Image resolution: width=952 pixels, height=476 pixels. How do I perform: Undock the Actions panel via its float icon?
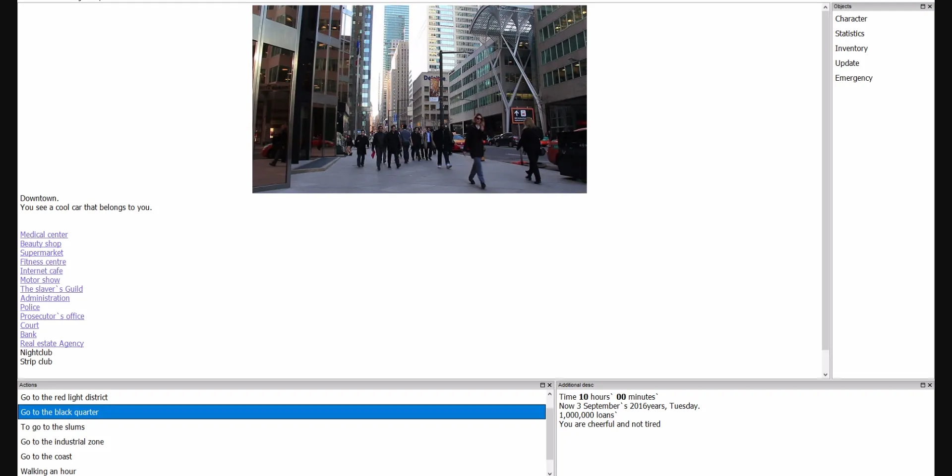coord(542,385)
